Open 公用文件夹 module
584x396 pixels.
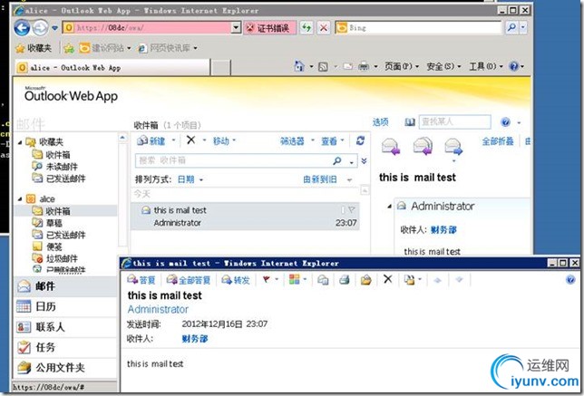[x=66, y=368]
